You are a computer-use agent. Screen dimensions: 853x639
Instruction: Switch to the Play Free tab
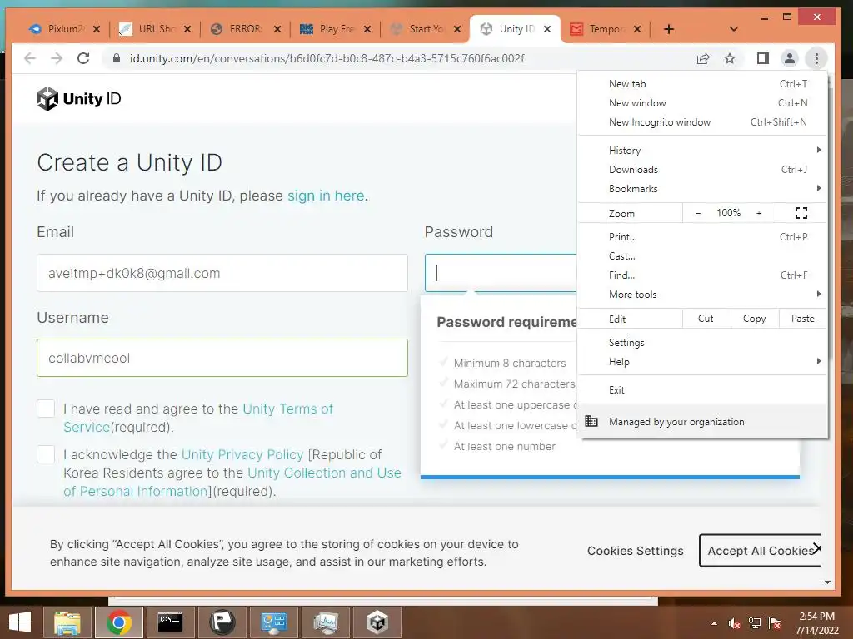(x=337, y=29)
